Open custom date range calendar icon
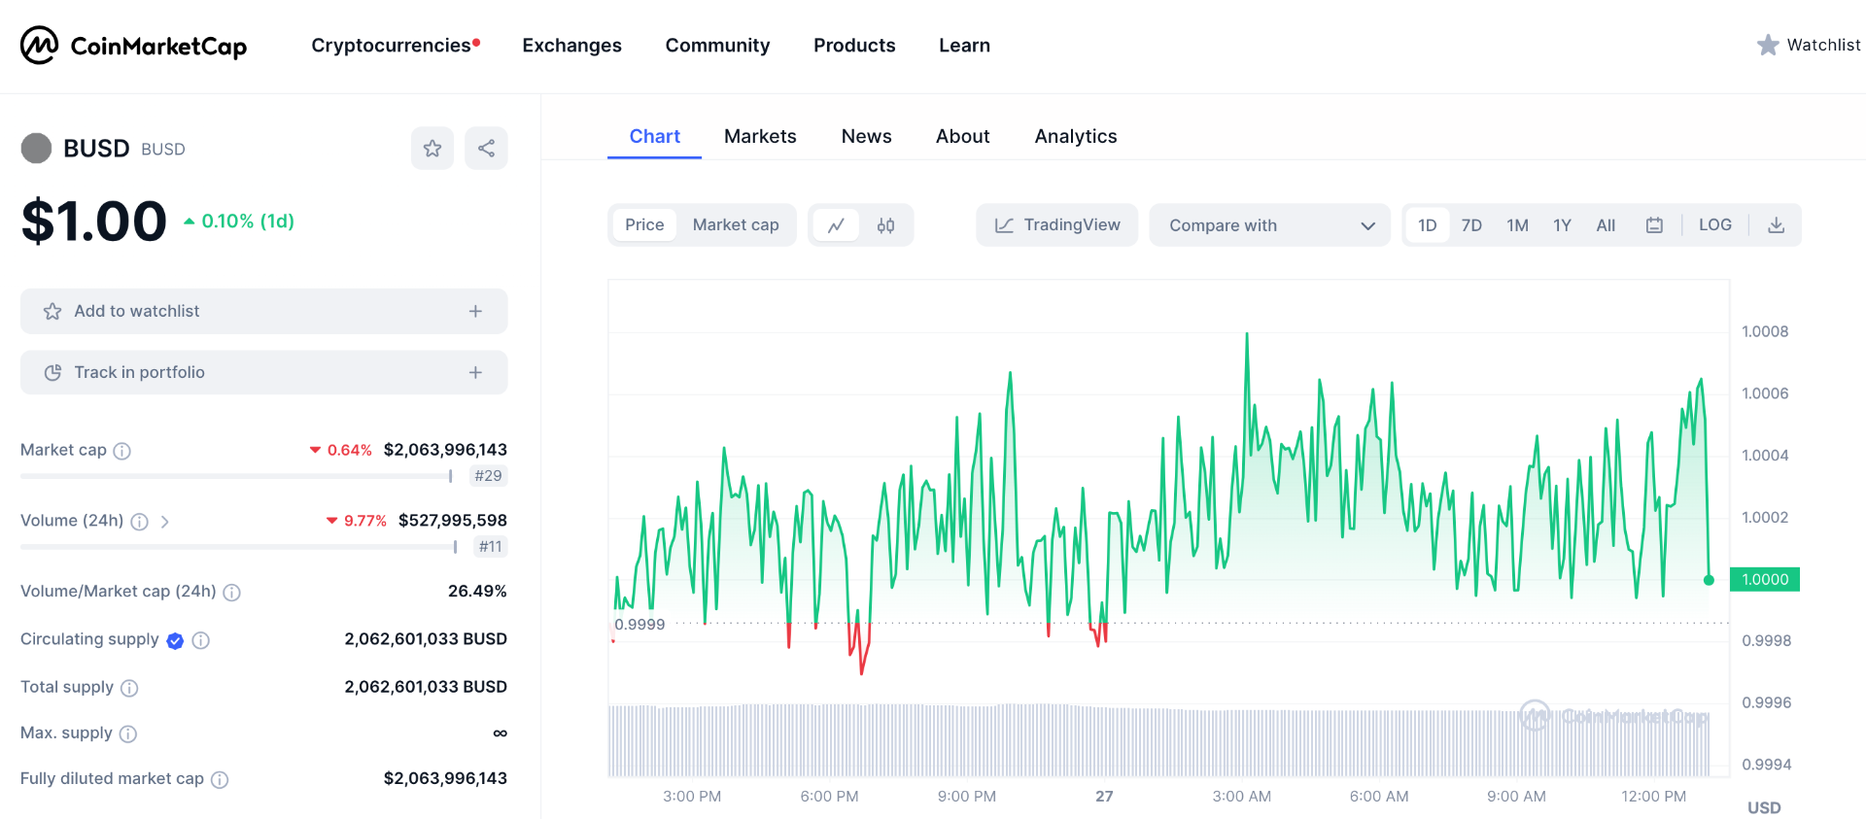The height and width of the screenshot is (819, 1866). [x=1654, y=225]
